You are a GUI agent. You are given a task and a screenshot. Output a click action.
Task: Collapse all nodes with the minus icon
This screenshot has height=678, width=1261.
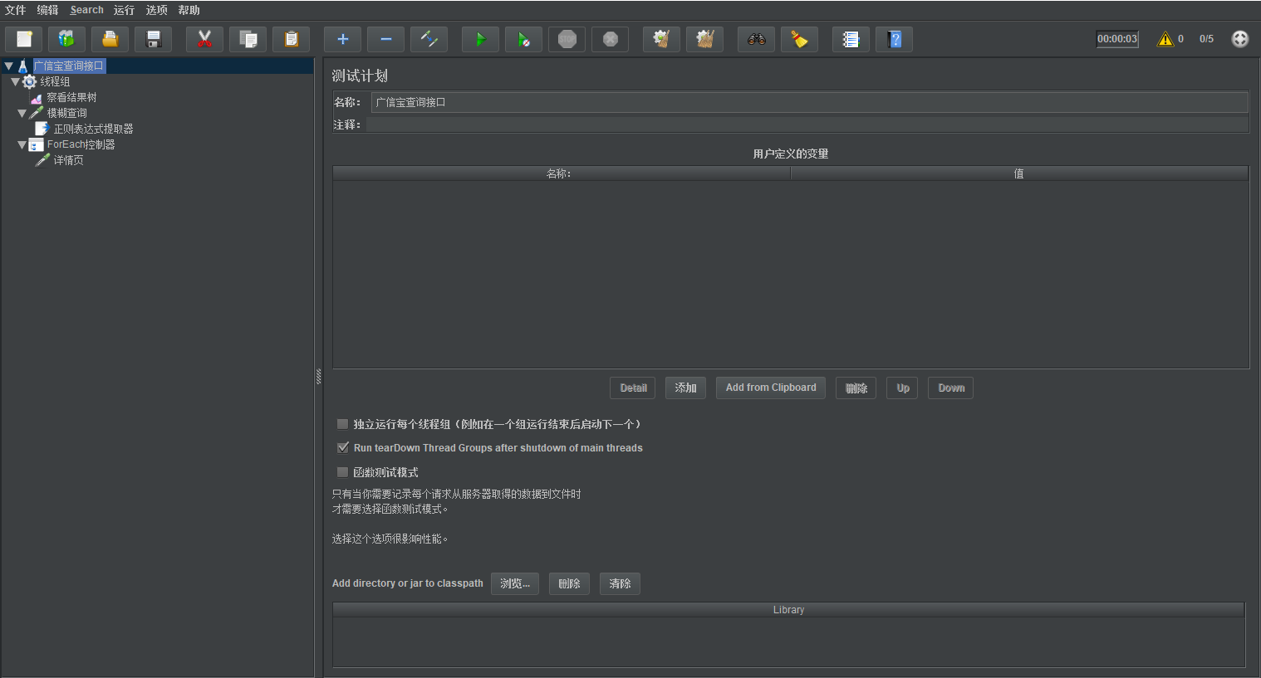[x=385, y=39]
